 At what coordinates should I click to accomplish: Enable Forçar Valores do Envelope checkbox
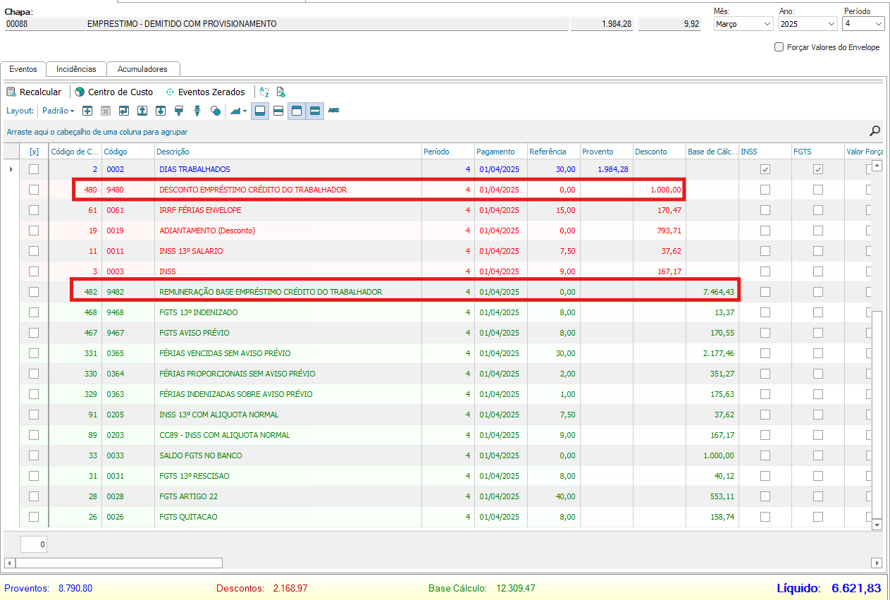click(x=779, y=47)
